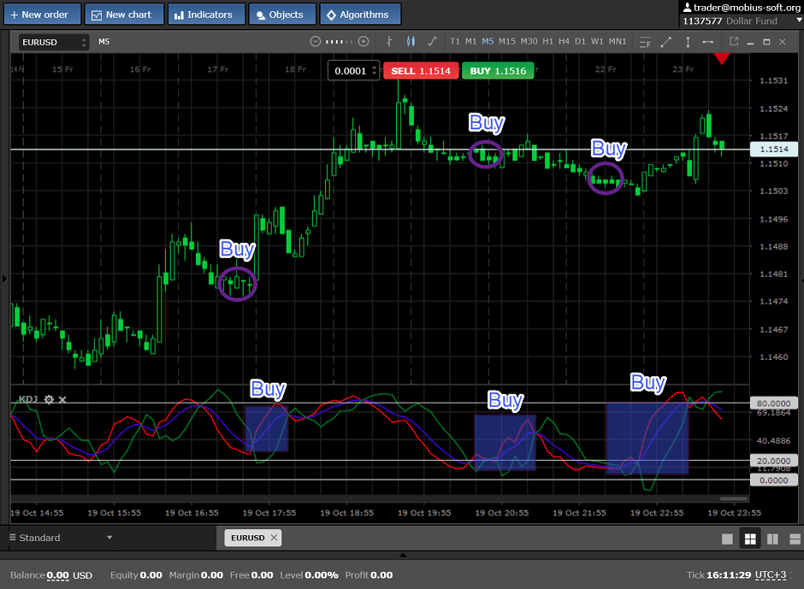
Task: Close the EURUSD chart tab
Action: [x=274, y=537]
